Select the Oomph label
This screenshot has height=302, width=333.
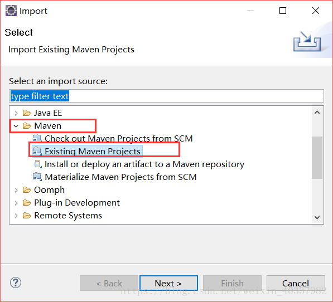click(x=49, y=190)
